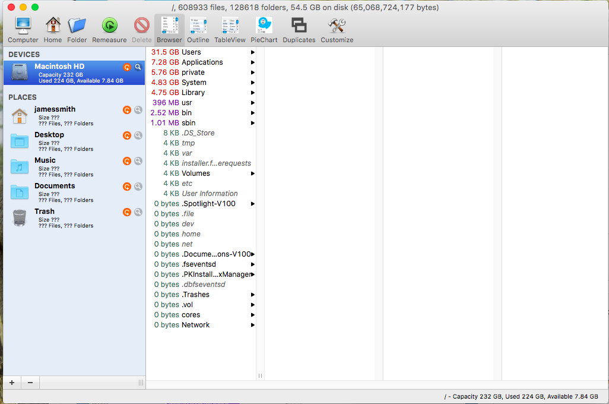Open the Duplicates finder
The width and height of the screenshot is (609, 404).
(299, 30)
